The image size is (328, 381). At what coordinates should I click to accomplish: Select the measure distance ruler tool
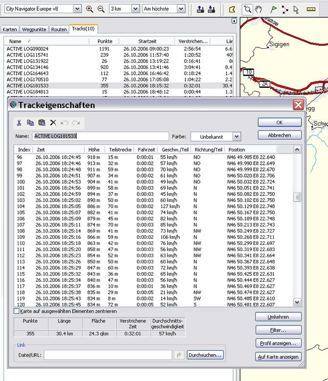pyautogui.click(x=311, y=9)
